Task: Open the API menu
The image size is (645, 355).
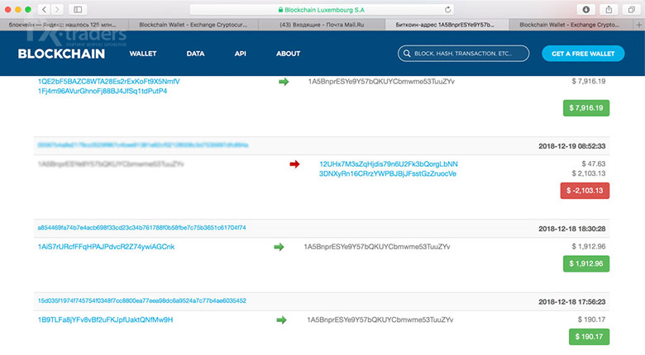Action: [241, 54]
